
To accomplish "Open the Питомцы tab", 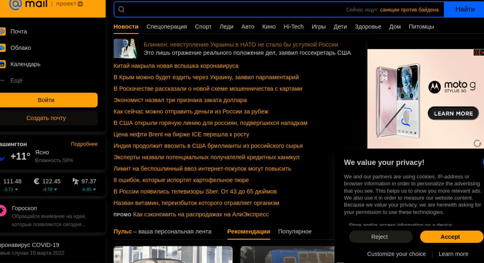I will coord(421,27).
